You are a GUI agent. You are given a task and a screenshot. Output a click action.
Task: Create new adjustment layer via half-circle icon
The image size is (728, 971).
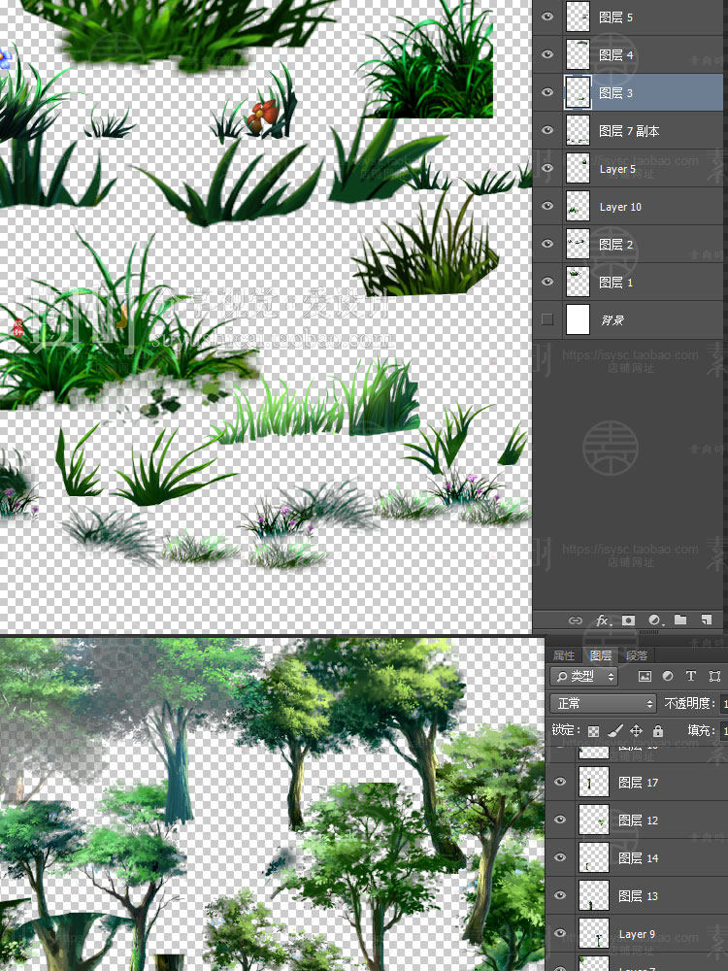655,619
